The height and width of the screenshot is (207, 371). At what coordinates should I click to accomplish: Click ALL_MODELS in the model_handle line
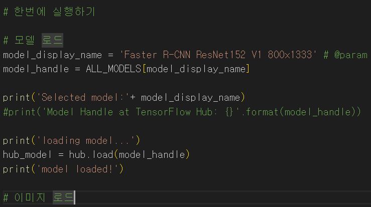[x=113, y=69]
